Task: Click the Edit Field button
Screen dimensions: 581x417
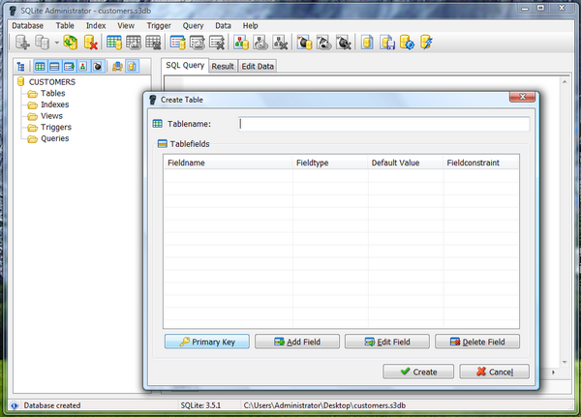Action: point(387,342)
